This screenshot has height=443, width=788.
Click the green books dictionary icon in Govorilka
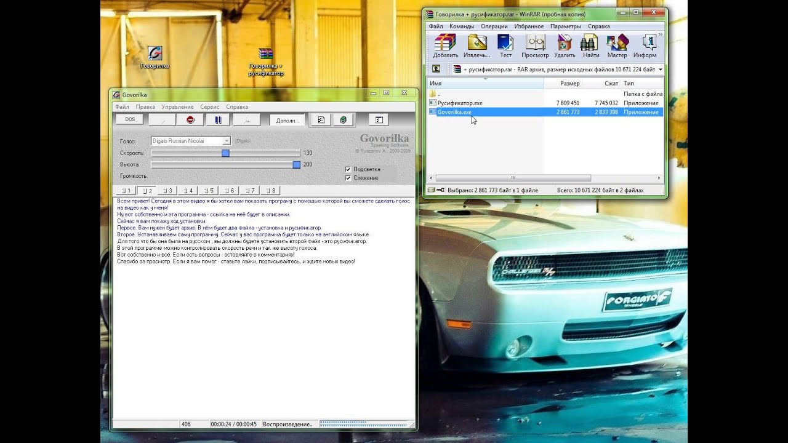(343, 120)
